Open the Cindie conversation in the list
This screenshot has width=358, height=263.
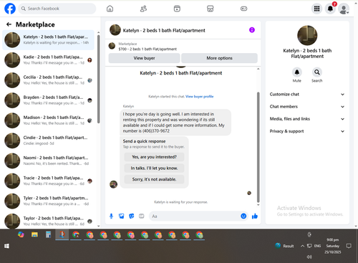(x=49, y=140)
